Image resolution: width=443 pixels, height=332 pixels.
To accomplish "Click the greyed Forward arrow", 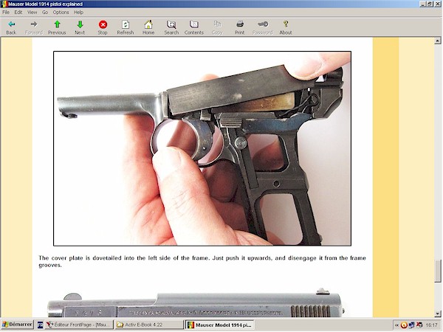I will point(34,27).
